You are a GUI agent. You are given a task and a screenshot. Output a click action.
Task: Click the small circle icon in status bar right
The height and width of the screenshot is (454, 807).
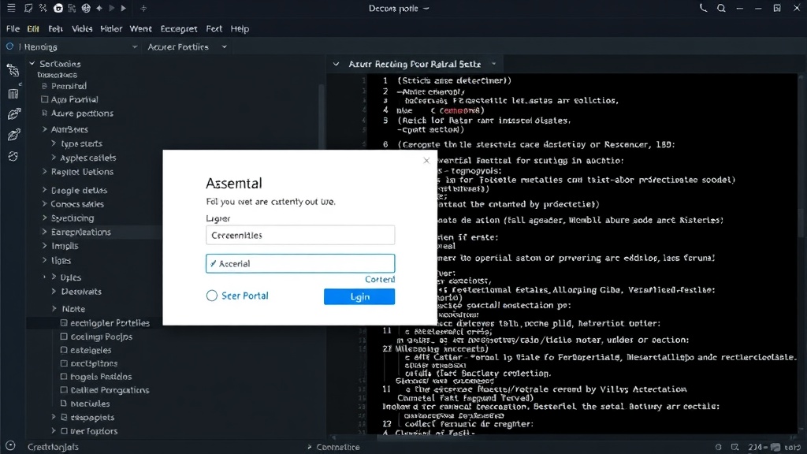(719, 448)
